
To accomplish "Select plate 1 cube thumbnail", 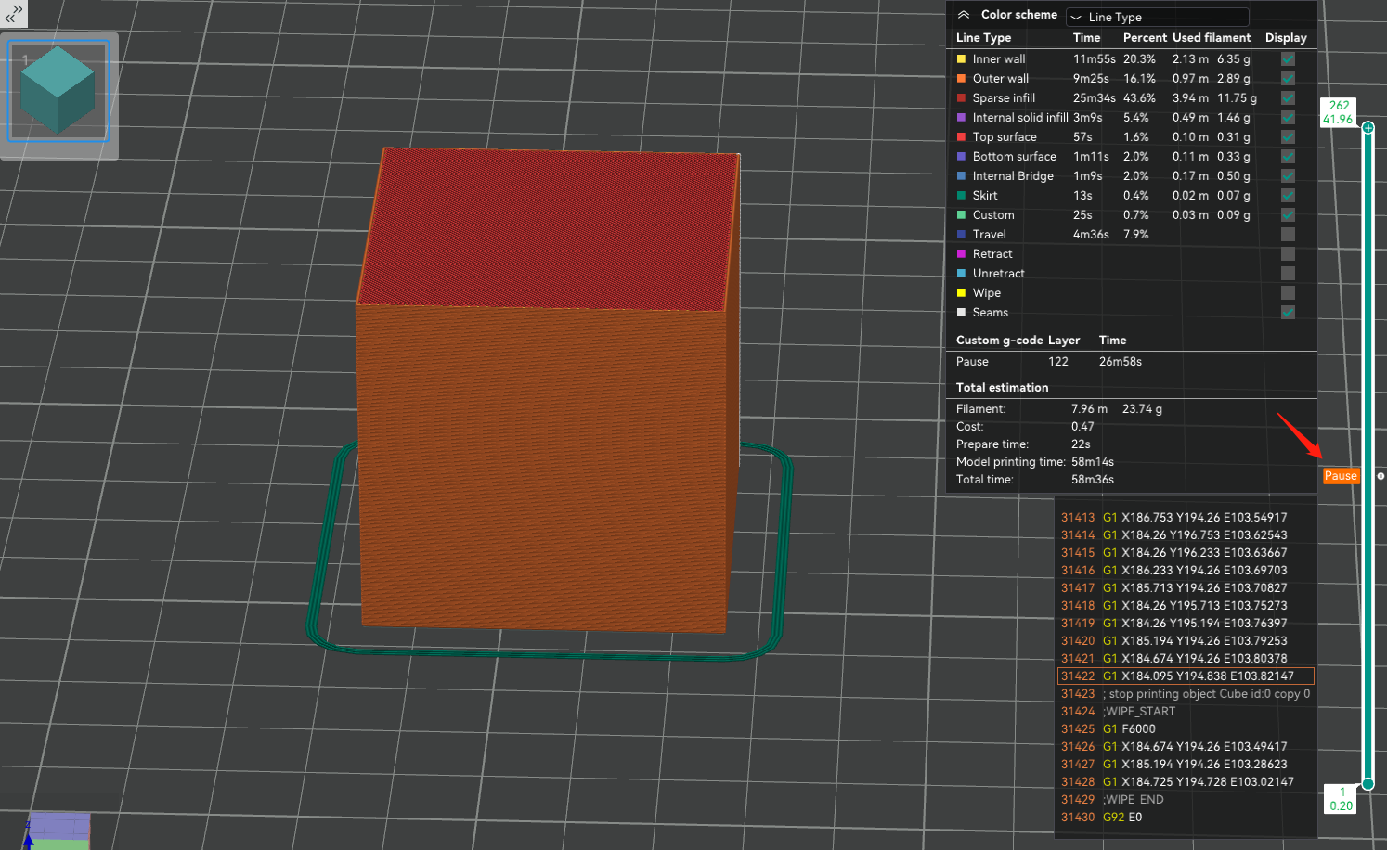I will (58, 92).
